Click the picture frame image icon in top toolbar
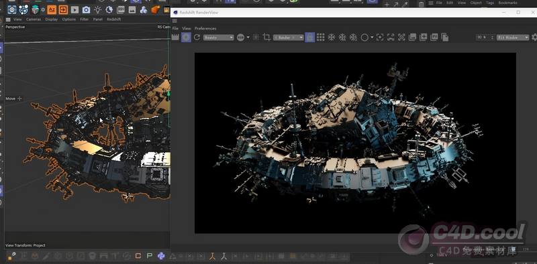 point(132,9)
